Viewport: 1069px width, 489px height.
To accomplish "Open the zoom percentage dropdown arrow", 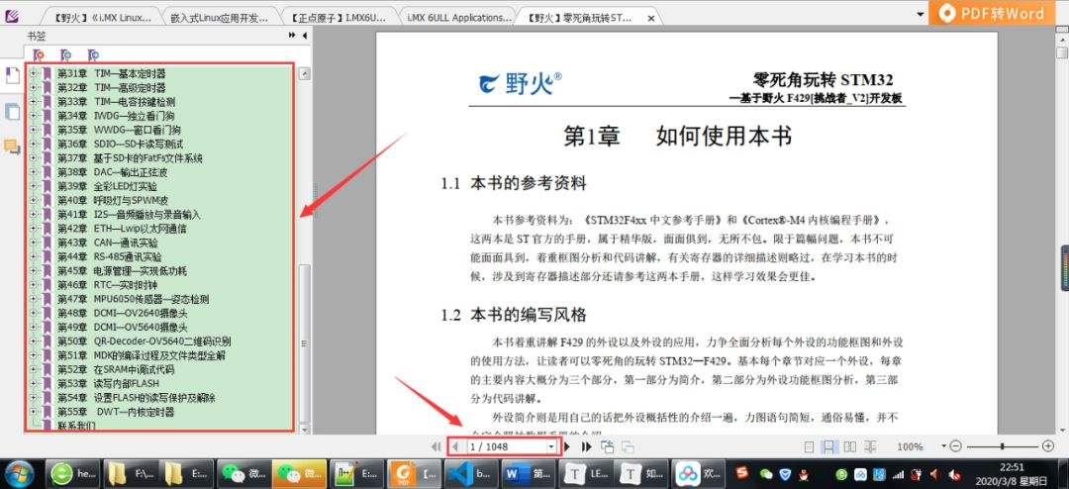I will pyautogui.click(x=943, y=446).
